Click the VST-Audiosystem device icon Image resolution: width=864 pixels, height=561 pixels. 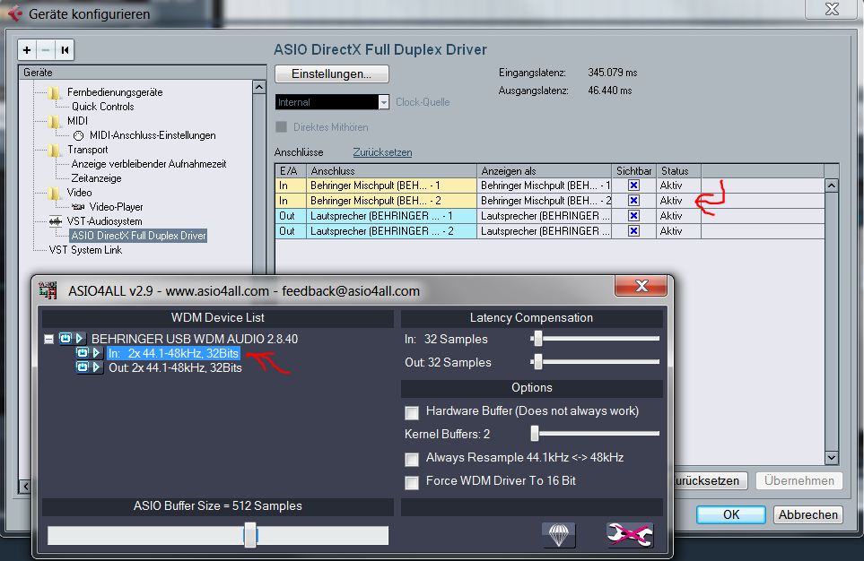coord(55,221)
